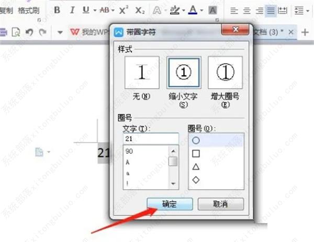Image resolution: width=314 pixels, height=242 pixels.
Task: Open paste options dropdown arrow
Action: pyautogui.click(x=49, y=152)
